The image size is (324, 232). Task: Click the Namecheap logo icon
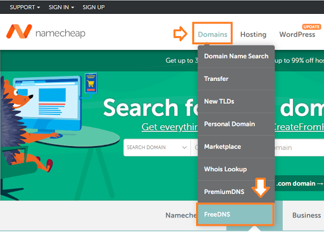19,32
